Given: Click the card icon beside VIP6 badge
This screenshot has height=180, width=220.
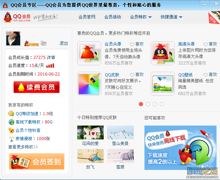Looking at the screenshot, I should 44,43.
